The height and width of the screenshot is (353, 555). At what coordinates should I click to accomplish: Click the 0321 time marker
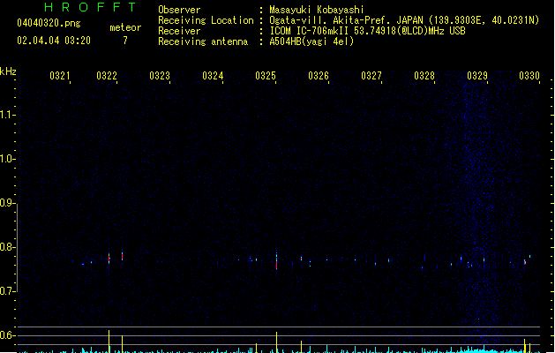(59, 76)
